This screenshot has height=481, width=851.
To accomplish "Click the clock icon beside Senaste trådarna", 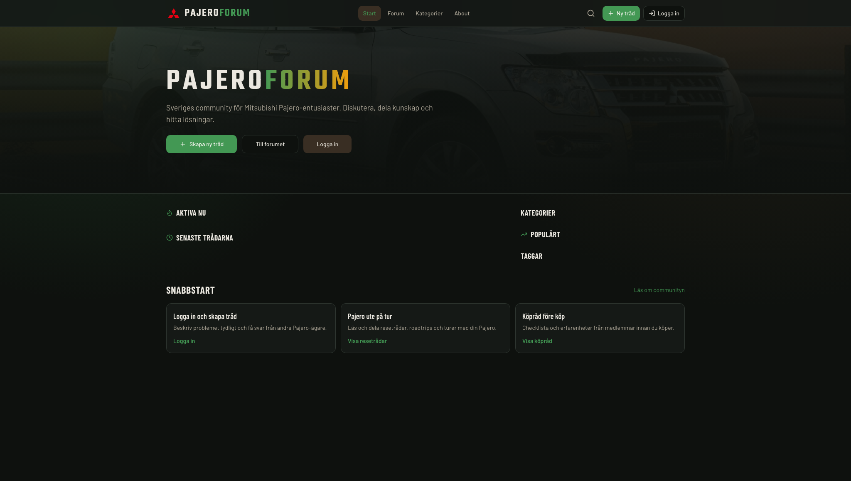I will tap(170, 238).
